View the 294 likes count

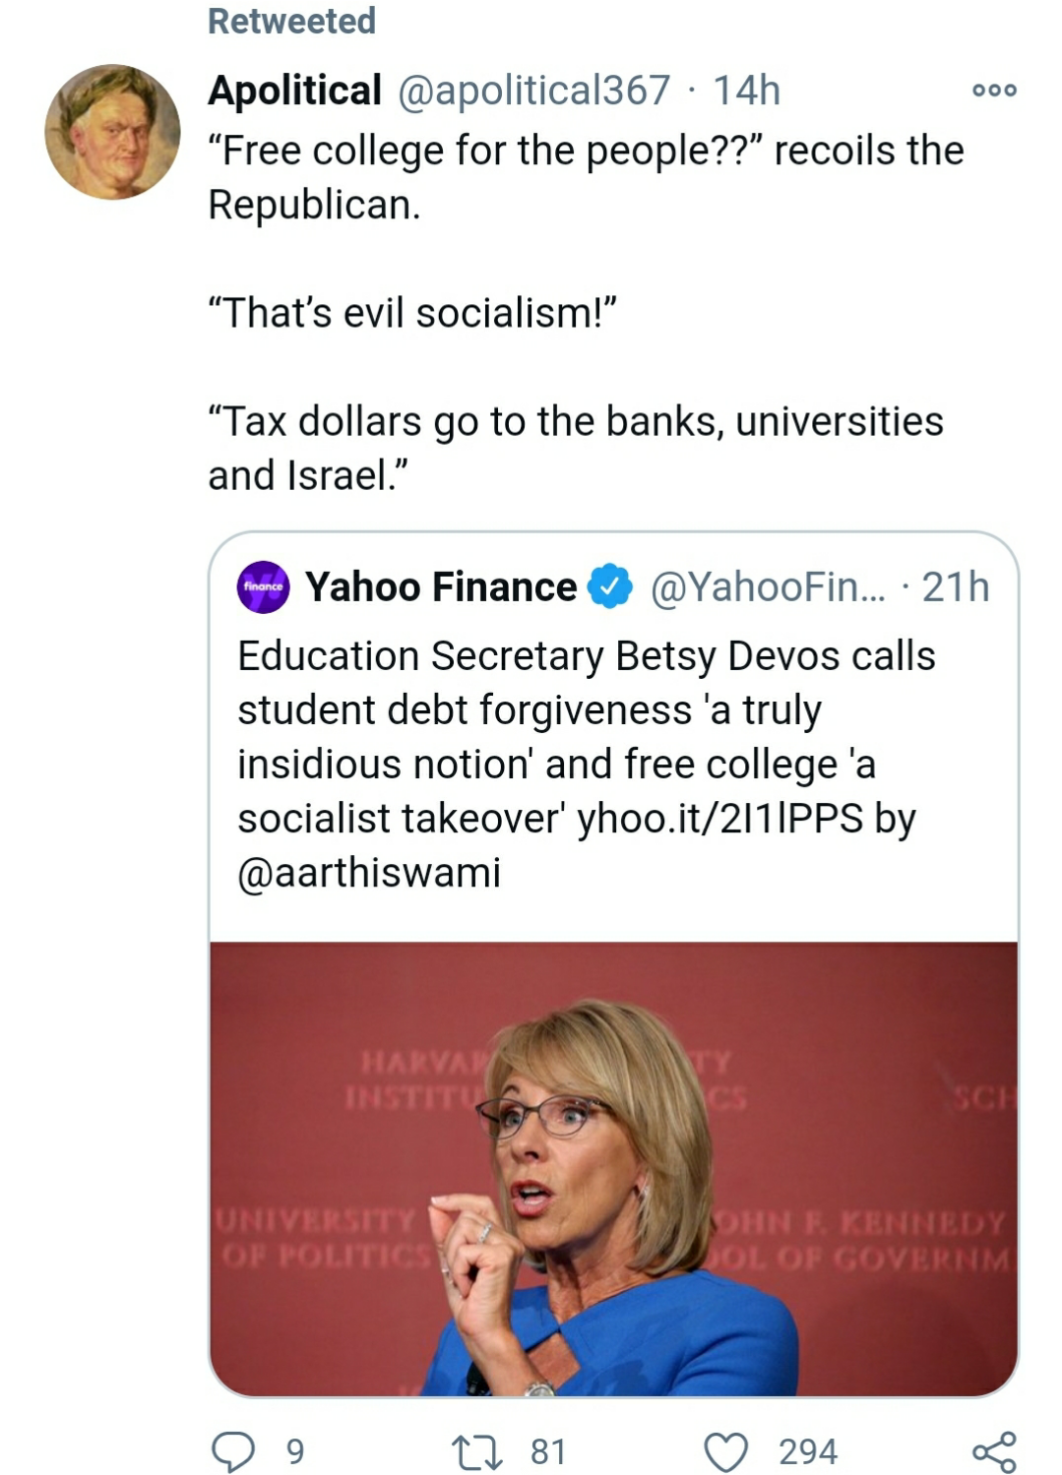click(x=808, y=1452)
